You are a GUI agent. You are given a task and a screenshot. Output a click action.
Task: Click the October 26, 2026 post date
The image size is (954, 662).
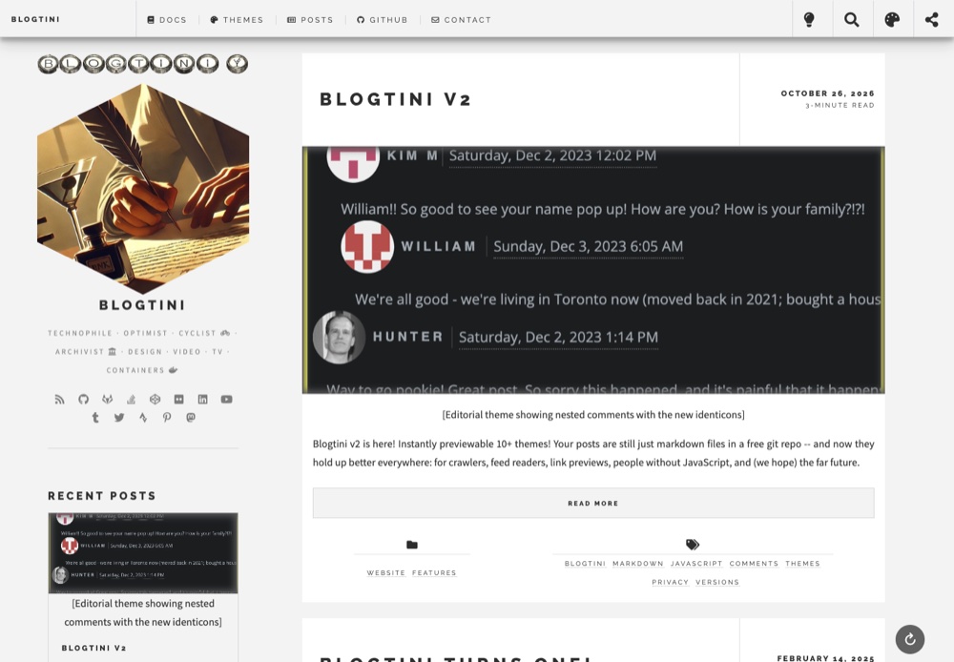pyautogui.click(x=827, y=93)
